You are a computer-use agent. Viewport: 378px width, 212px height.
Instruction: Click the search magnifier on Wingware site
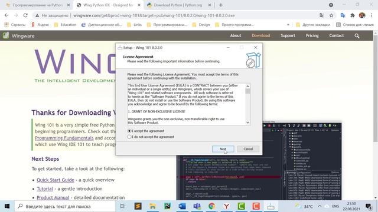coord(357,36)
